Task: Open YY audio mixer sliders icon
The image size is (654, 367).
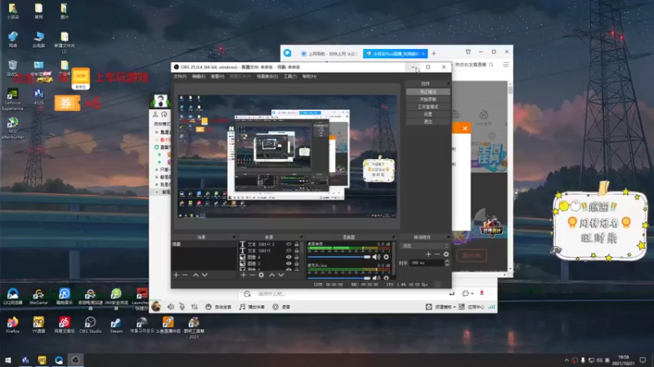Action: pos(195,307)
